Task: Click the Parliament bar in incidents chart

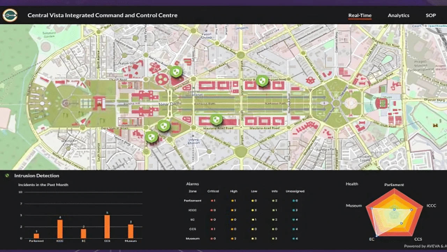Action: [x=36, y=236]
